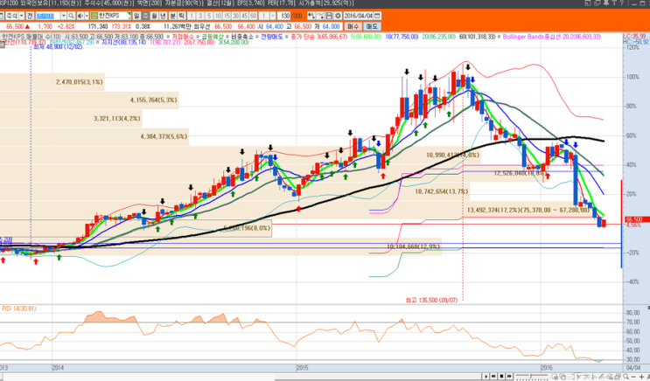650x381 pixels.
Task: Click the chart settings gear icon
Action: click(x=338, y=16)
